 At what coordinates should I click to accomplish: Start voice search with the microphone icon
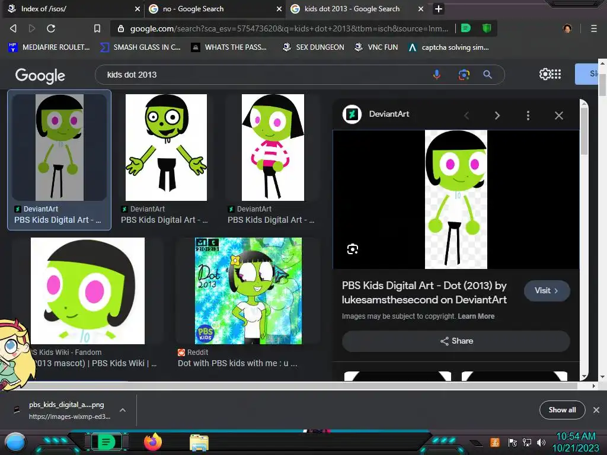click(x=437, y=74)
